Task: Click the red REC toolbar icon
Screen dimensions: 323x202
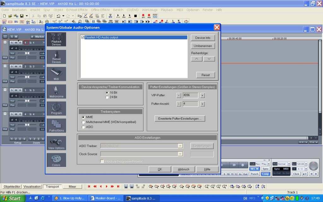Action: [x=149, y=16]
